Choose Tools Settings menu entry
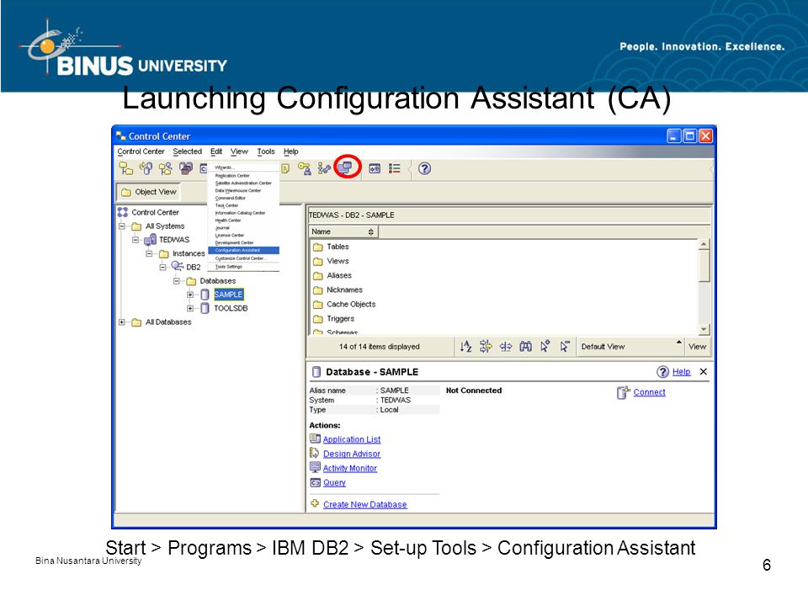 [243, 267]
